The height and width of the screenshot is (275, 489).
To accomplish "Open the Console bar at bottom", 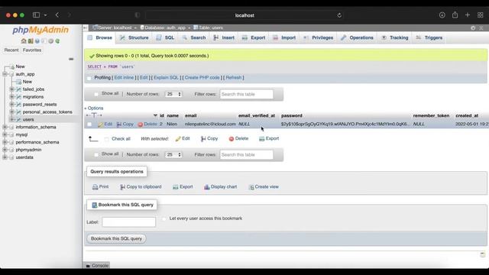I will 97,266.
